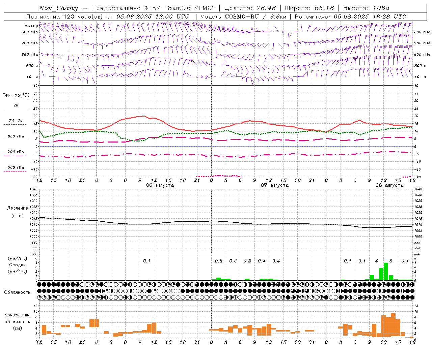
Task: Click the station name Nov_Chany in header
Action: point(58,8)
